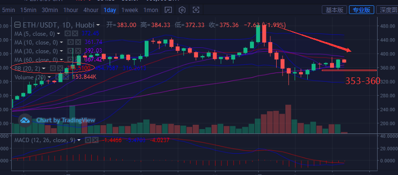The width and height of the screenshot is (398, 175).
Task: Switch to 30min timeframe
Action: coord(50,10)
